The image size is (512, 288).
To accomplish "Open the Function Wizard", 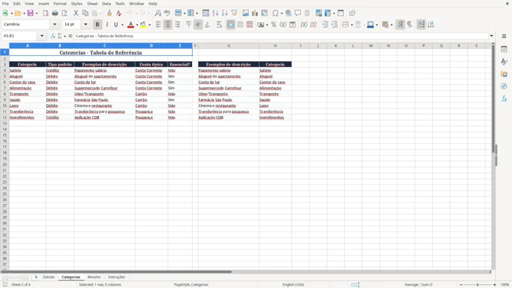I will 53,36.
